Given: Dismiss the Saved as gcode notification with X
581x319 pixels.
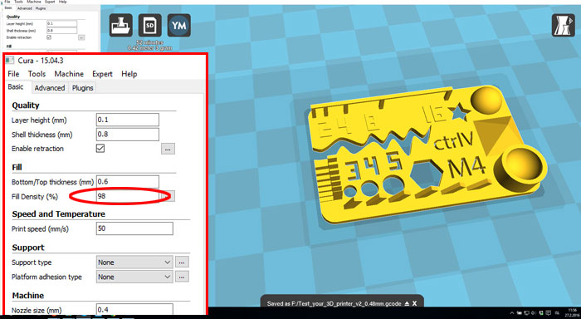Looking at the screenshot, I should pos(415,303).
